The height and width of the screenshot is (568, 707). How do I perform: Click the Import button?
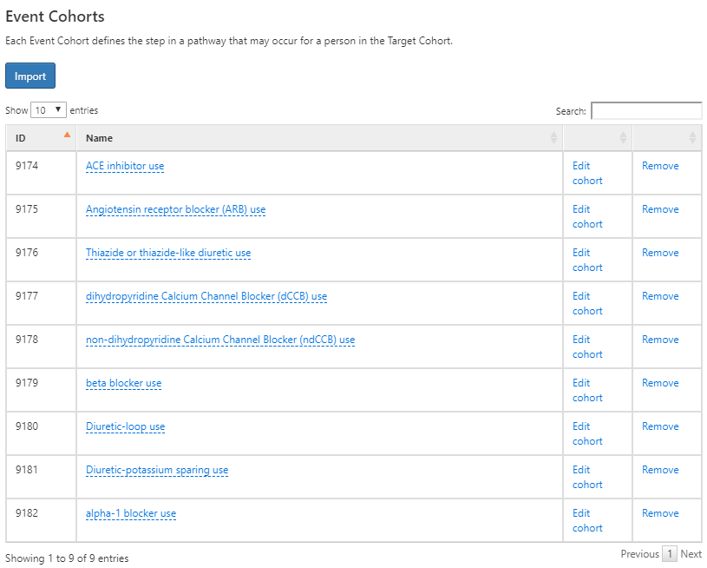30,76
